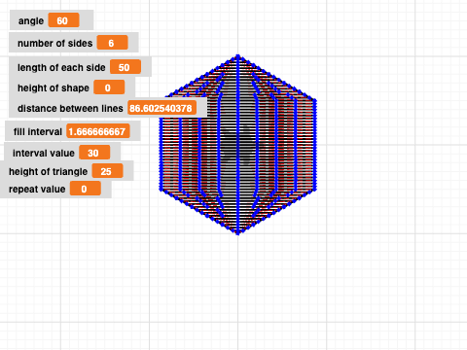This screenshot has height=350, width=467.
Task: Select the repeat value 0
Action: 86,189
